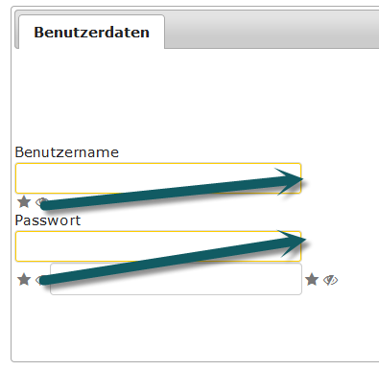Screen dimensions: 379x370
Task: Switch to the Benutzerdaten tab
Action: pyautogui.click(x=91, y=32)
